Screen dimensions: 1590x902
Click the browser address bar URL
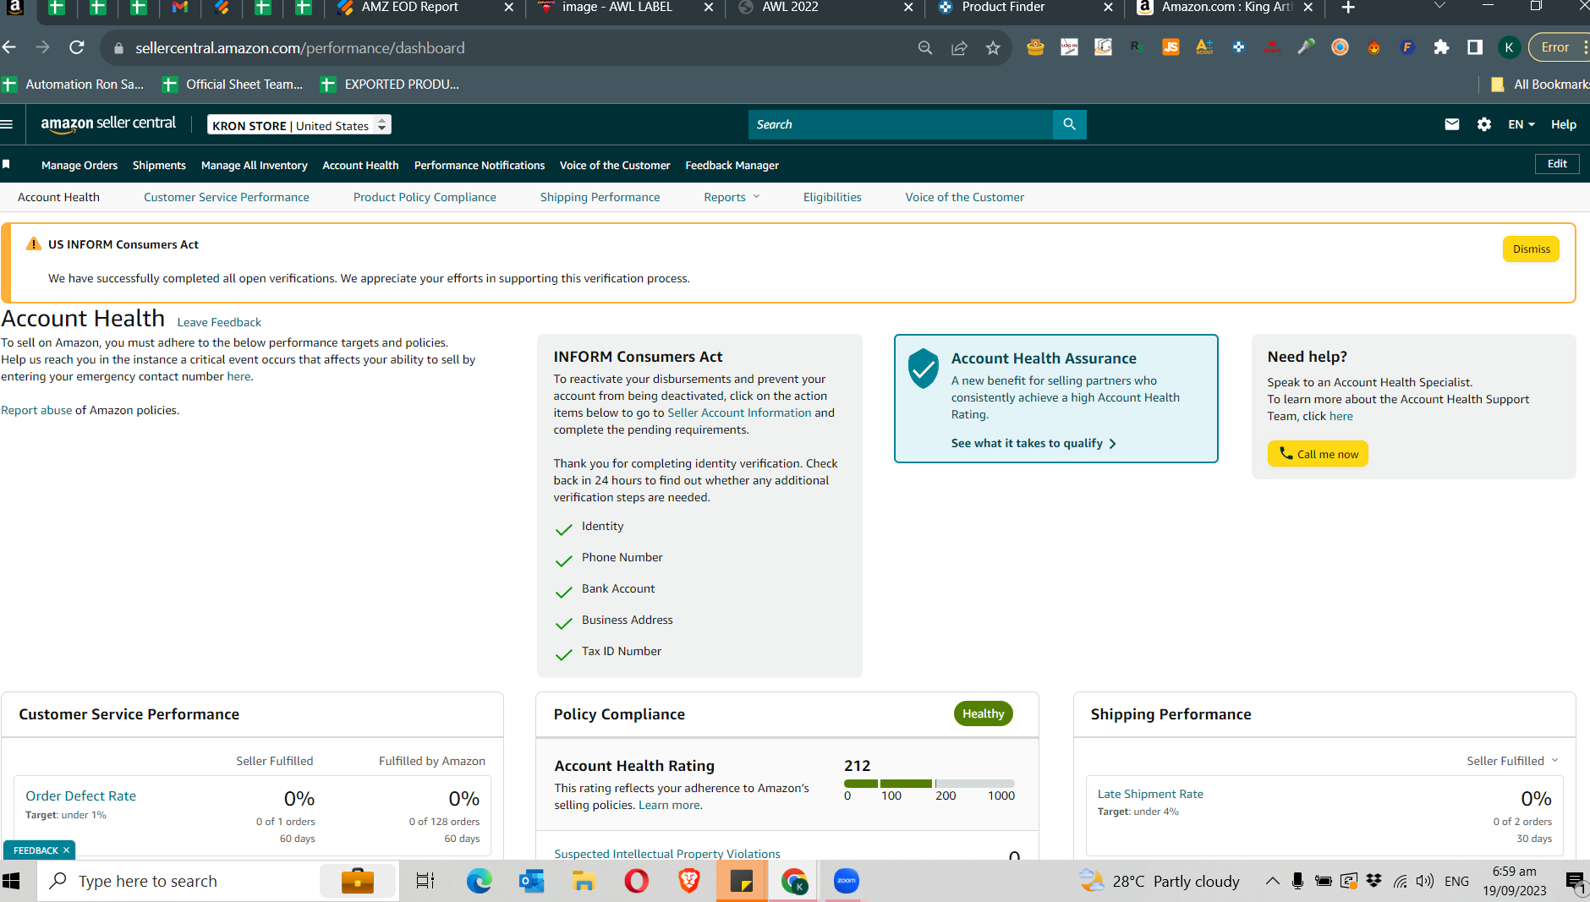(300, 48)
